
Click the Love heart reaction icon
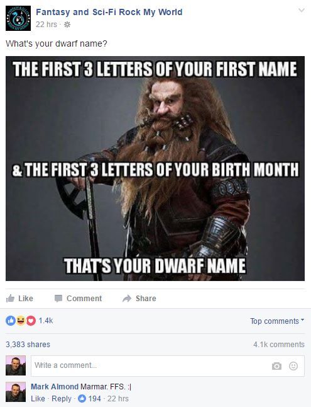click(31, 321)
